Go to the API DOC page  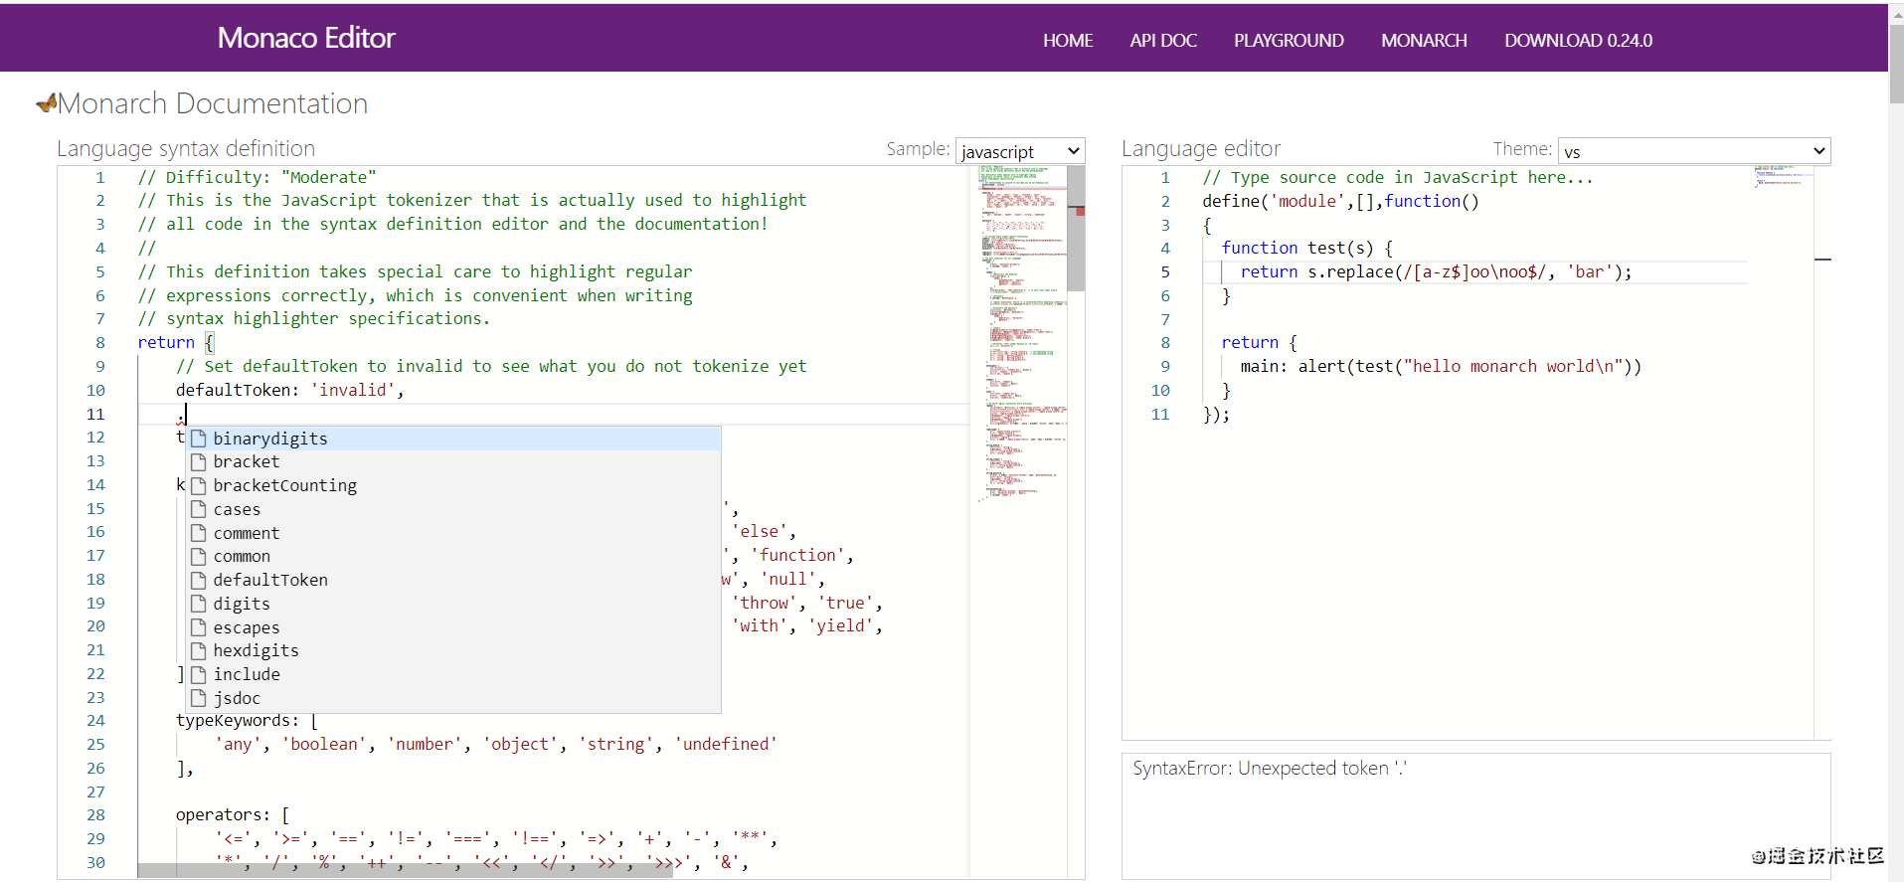pyautogui.click(x=1163, y=41)
